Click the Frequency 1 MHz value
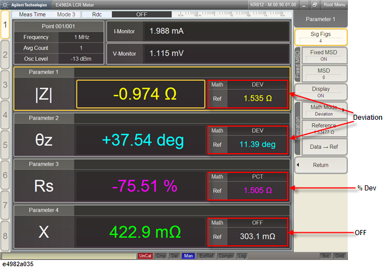The height and width of the screenshot is (269, 387). (81, 37)
